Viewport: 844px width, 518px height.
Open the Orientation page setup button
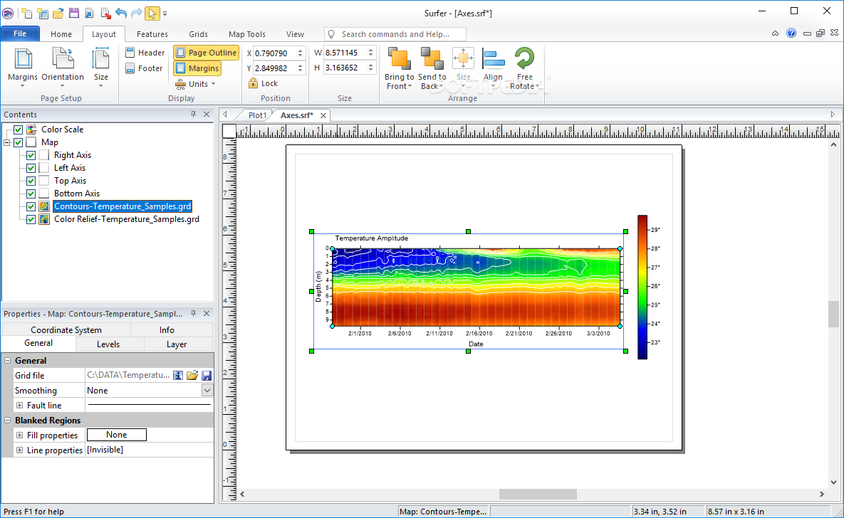click(x=63, y=68)
